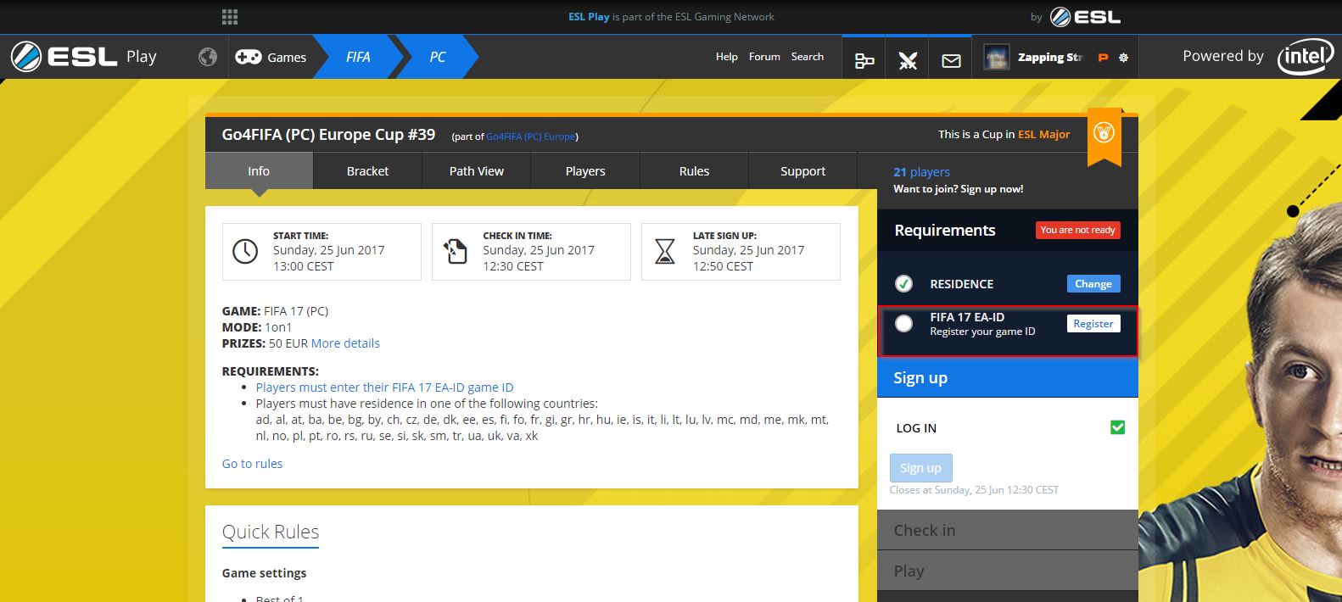Open the Go4FIFA (PC) Europe link
The height and width of the screenshot is (602, 1342).
point(530,137)
